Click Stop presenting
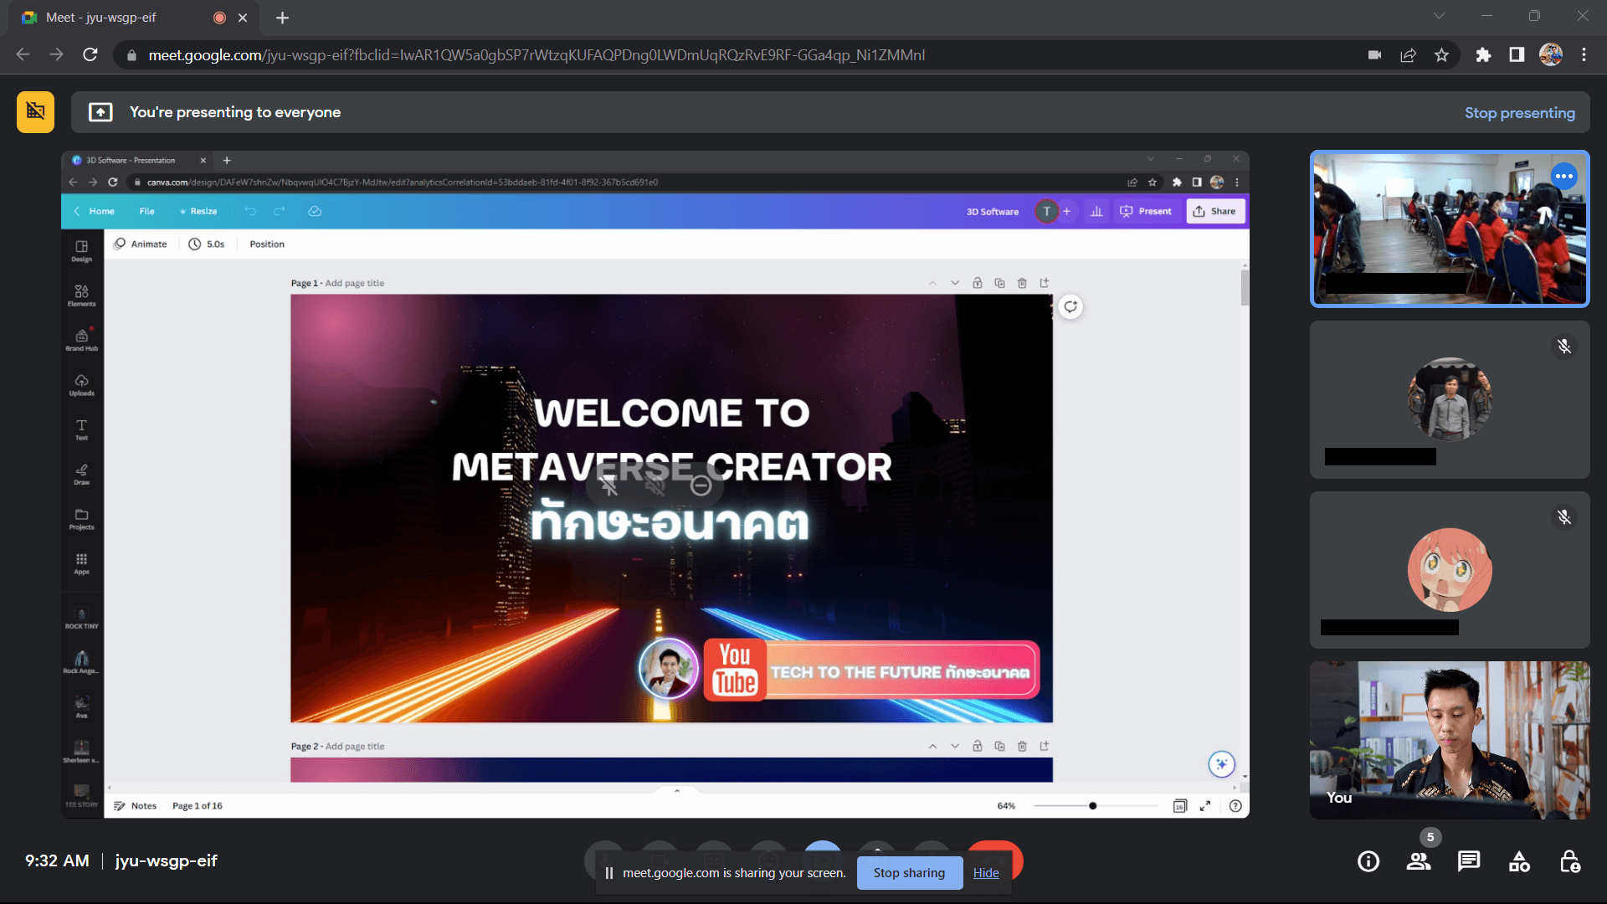1607x904 pixels. pos(1520,111)
